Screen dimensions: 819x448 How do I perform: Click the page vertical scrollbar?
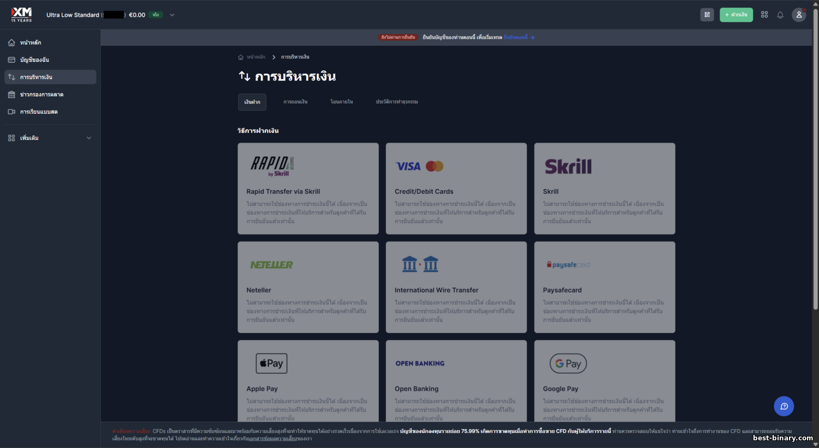(x=816, y=158)
